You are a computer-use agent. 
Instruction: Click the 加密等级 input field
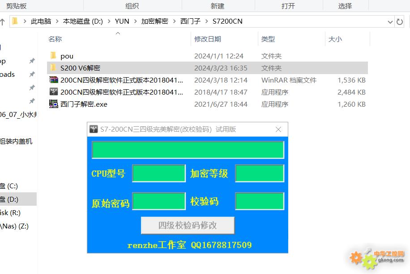[x=260, y=173]
